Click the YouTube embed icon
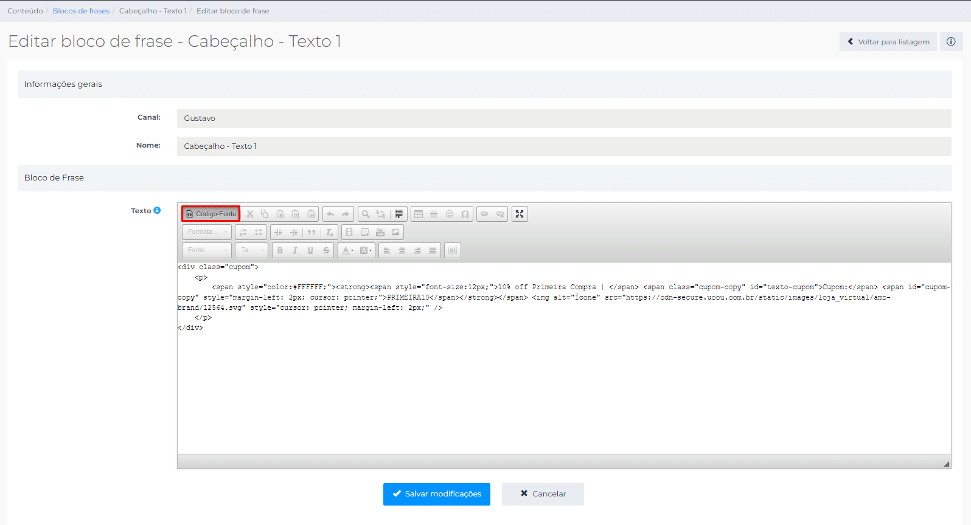Image resolution: width=971 pixels, height=525 pixels. coord(380,232)
